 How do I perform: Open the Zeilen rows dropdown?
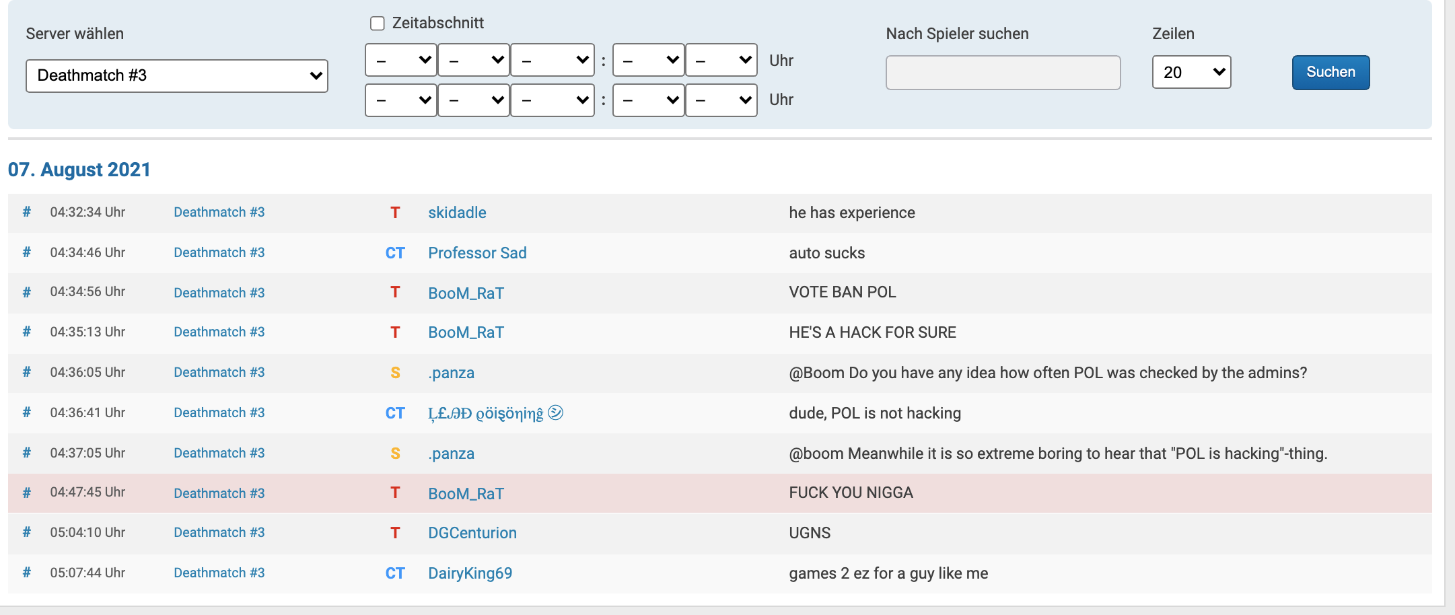(x=1191, y=72)
